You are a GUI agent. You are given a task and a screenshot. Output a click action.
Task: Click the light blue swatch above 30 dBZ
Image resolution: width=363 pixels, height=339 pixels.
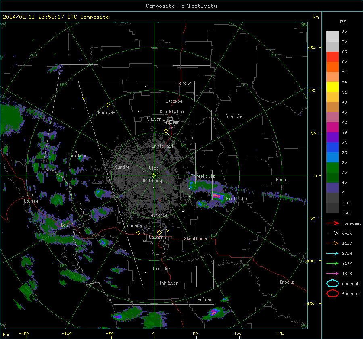[332, 158]
